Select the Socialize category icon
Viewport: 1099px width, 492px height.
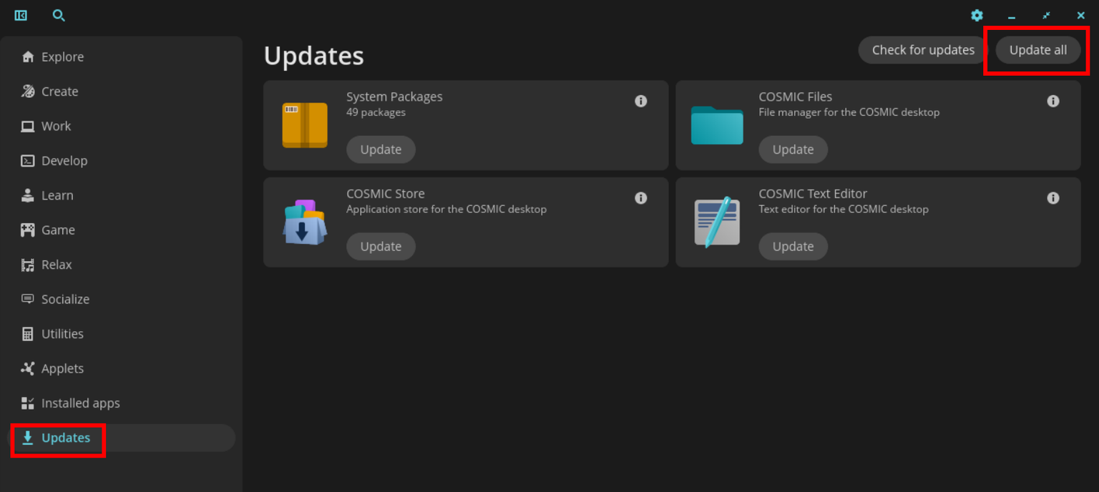[26, 299]
